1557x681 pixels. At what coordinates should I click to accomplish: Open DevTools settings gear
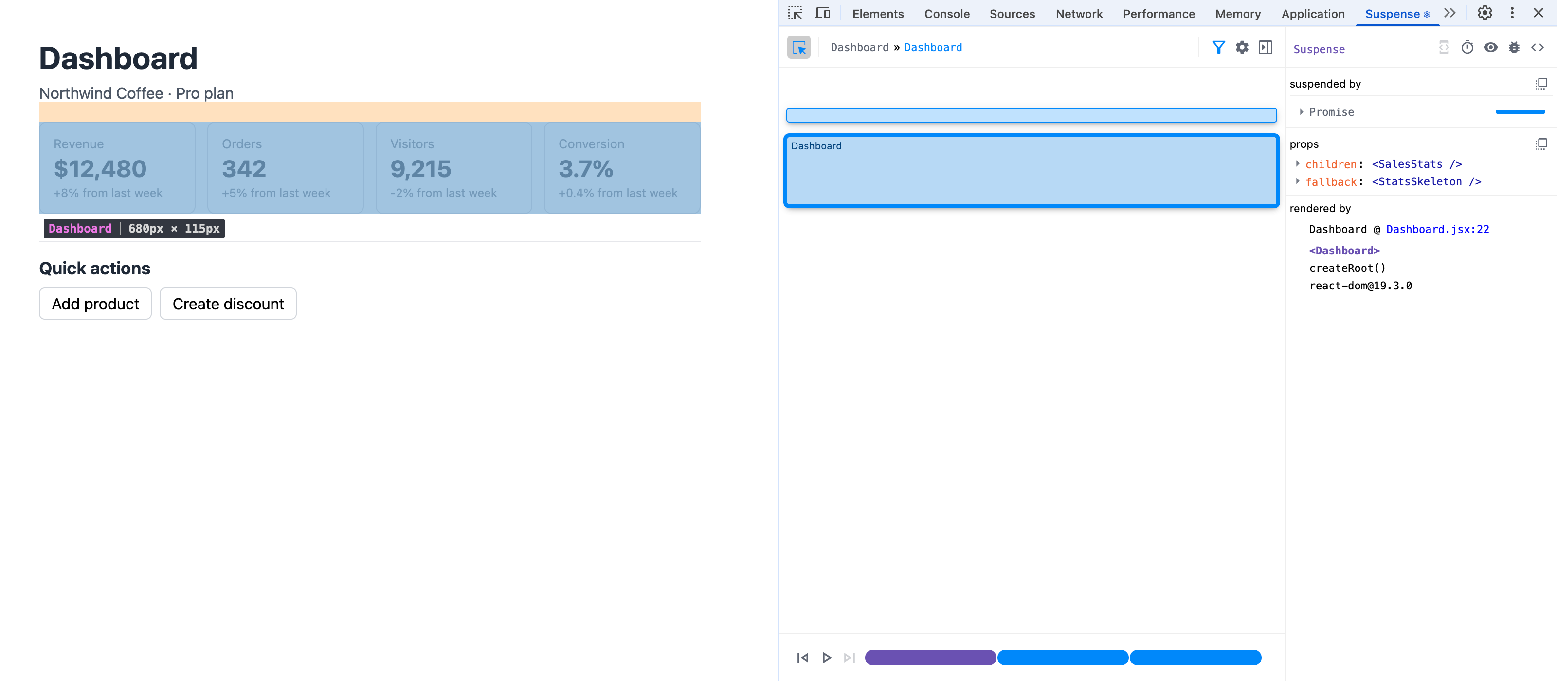1485,13
